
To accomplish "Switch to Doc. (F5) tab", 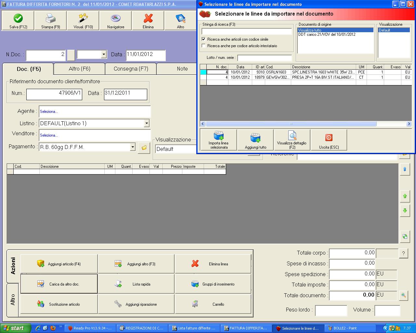I will pos(29,69).
